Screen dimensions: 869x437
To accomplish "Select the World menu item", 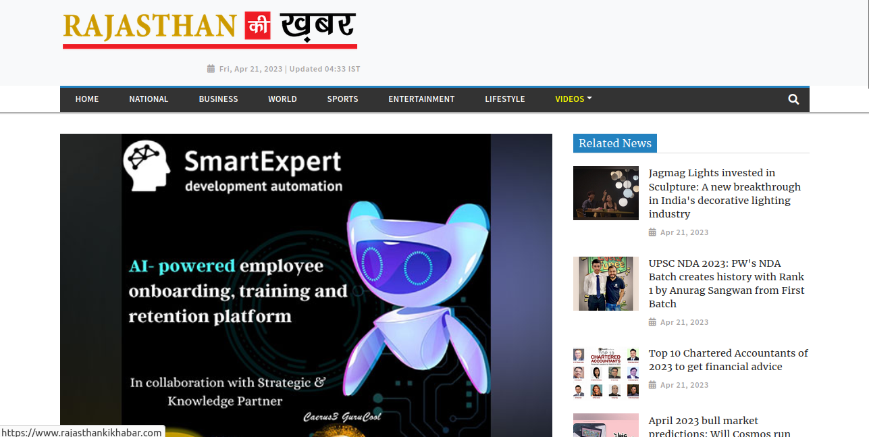I will coord(282,99).
